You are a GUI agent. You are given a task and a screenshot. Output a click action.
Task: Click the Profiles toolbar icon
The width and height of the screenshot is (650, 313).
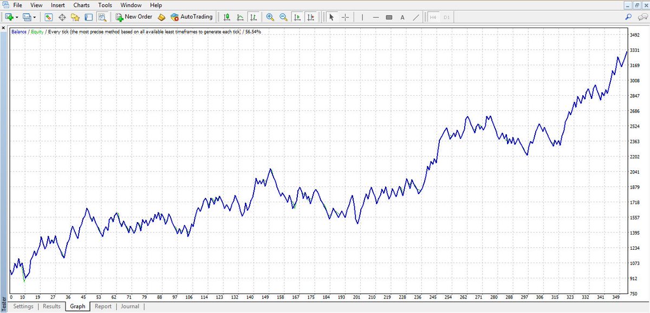click(27, 17)
